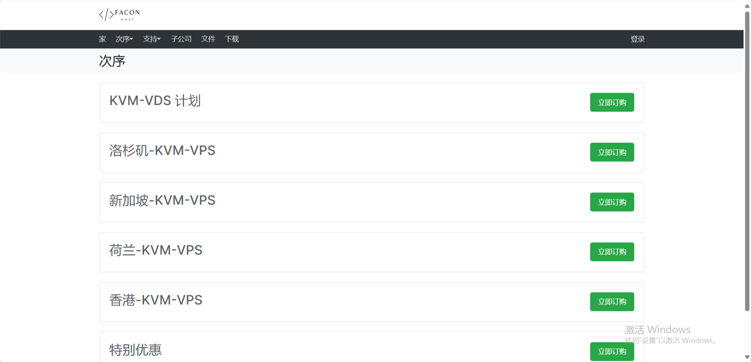Open the 子公司 navigation link
751x362 pixels.
[x=181, y=39]
